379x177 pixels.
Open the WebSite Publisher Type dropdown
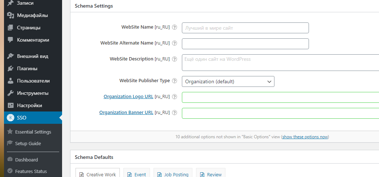[228, 81]
